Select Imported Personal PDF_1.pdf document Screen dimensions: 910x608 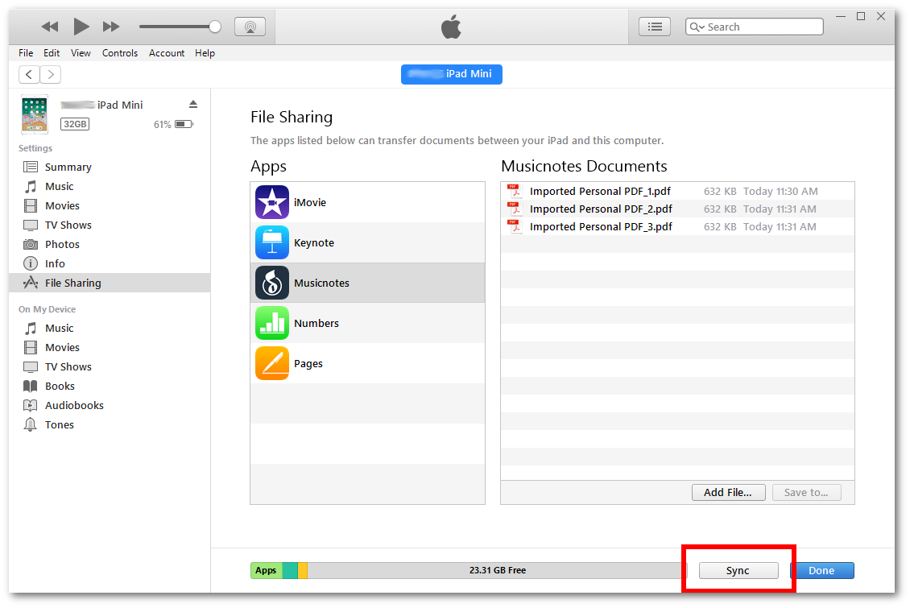click(x=677, y=191)
